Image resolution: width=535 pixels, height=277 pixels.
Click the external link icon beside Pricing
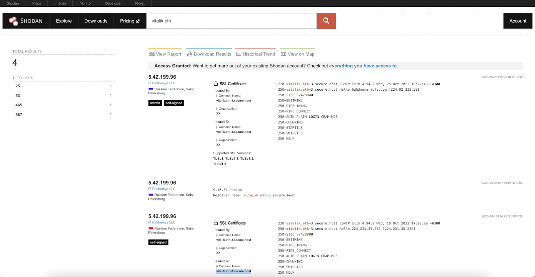[x=138, y=21]
